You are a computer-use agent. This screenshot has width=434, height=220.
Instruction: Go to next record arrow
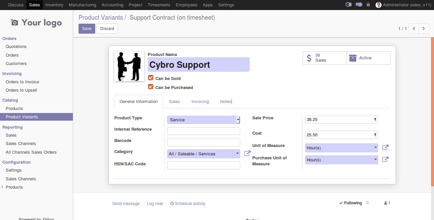424,29
